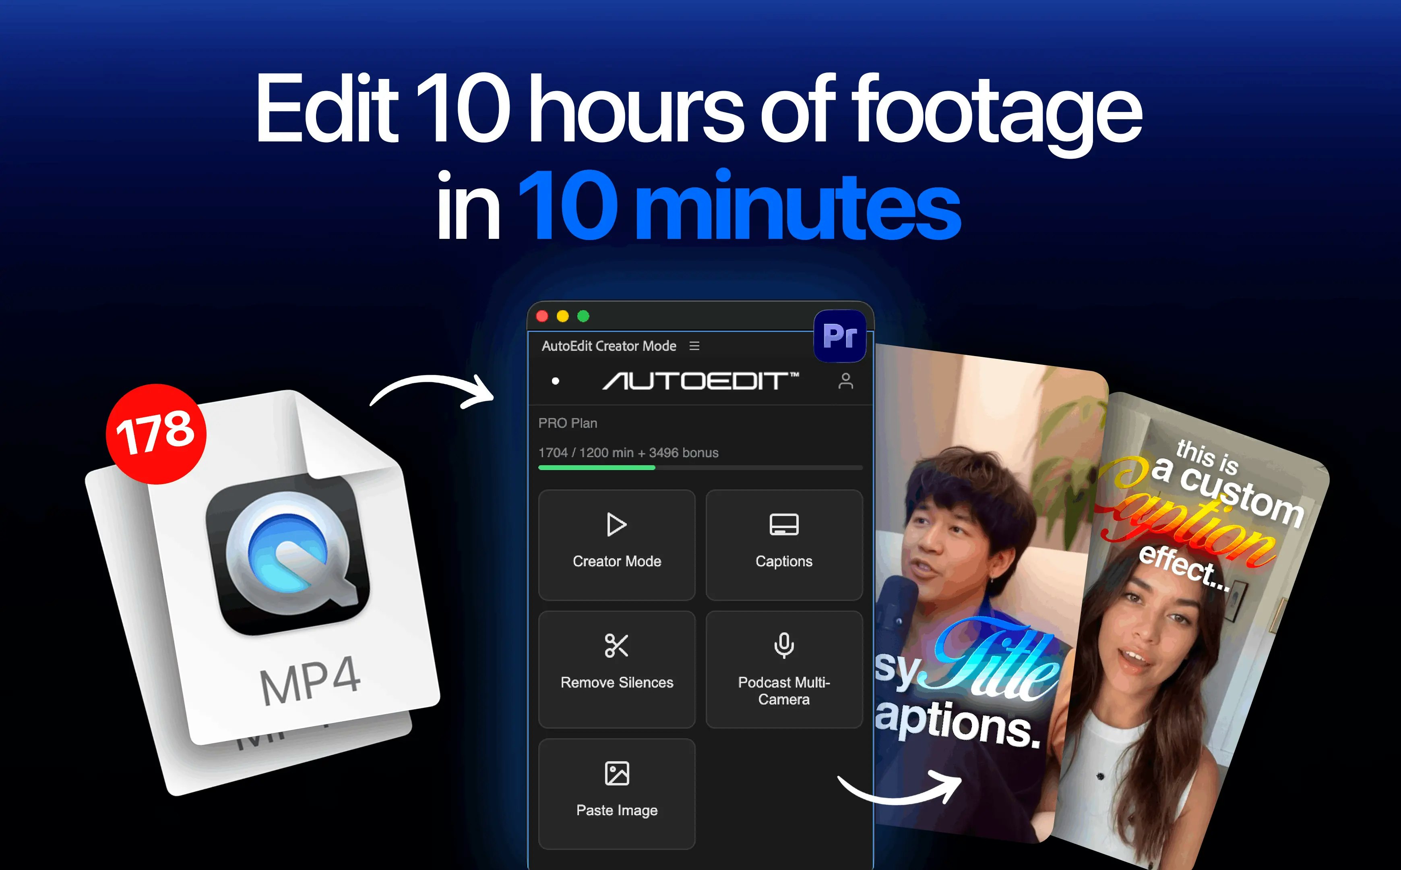Open the Creator Mode tile

(616, 544)
